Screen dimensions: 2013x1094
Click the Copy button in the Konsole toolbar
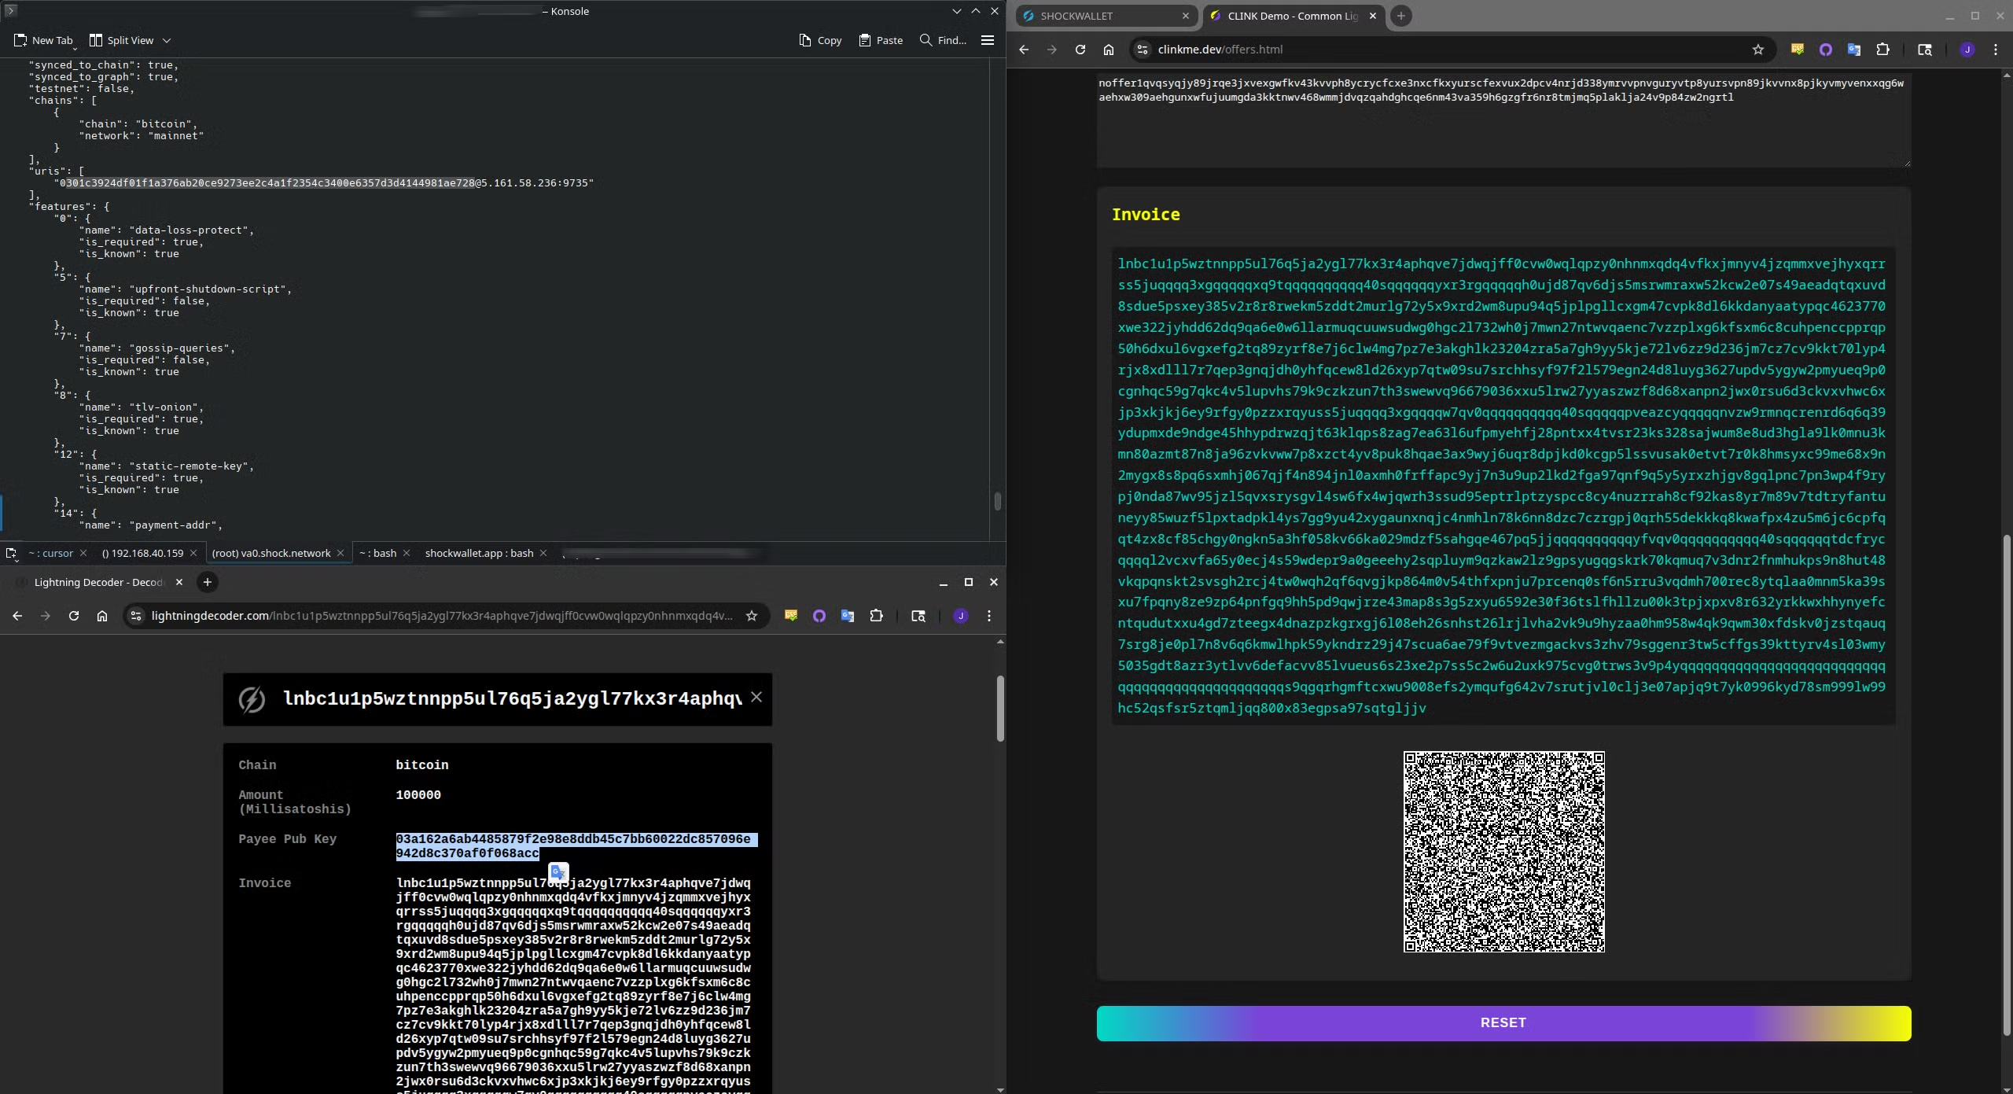point(820,40)
